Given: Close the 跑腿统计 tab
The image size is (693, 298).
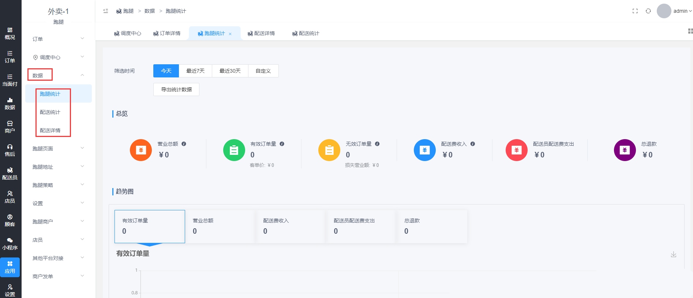Looking at the screenshot, I should click(x=230, y=34).
